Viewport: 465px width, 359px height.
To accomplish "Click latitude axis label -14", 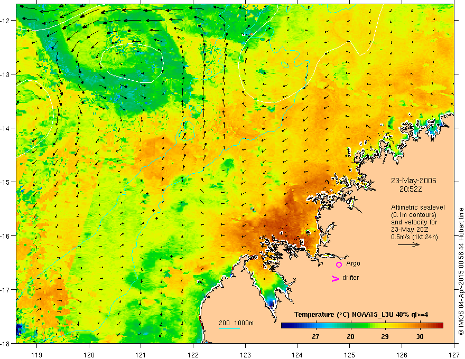I will tap(5, 128).
